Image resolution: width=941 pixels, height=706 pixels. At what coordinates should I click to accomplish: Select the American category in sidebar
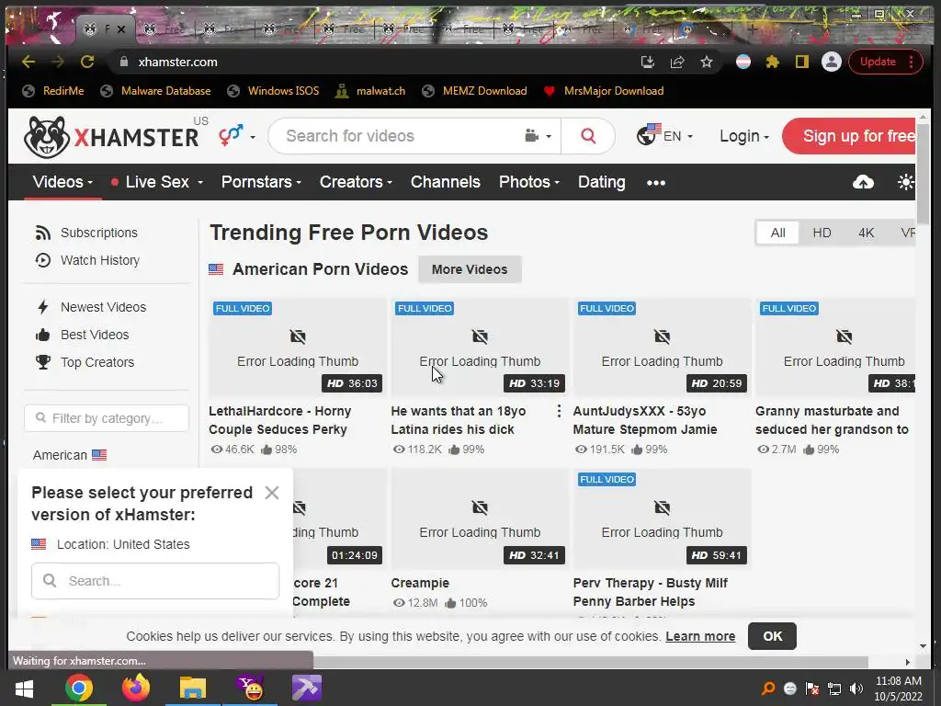[70, 456]
